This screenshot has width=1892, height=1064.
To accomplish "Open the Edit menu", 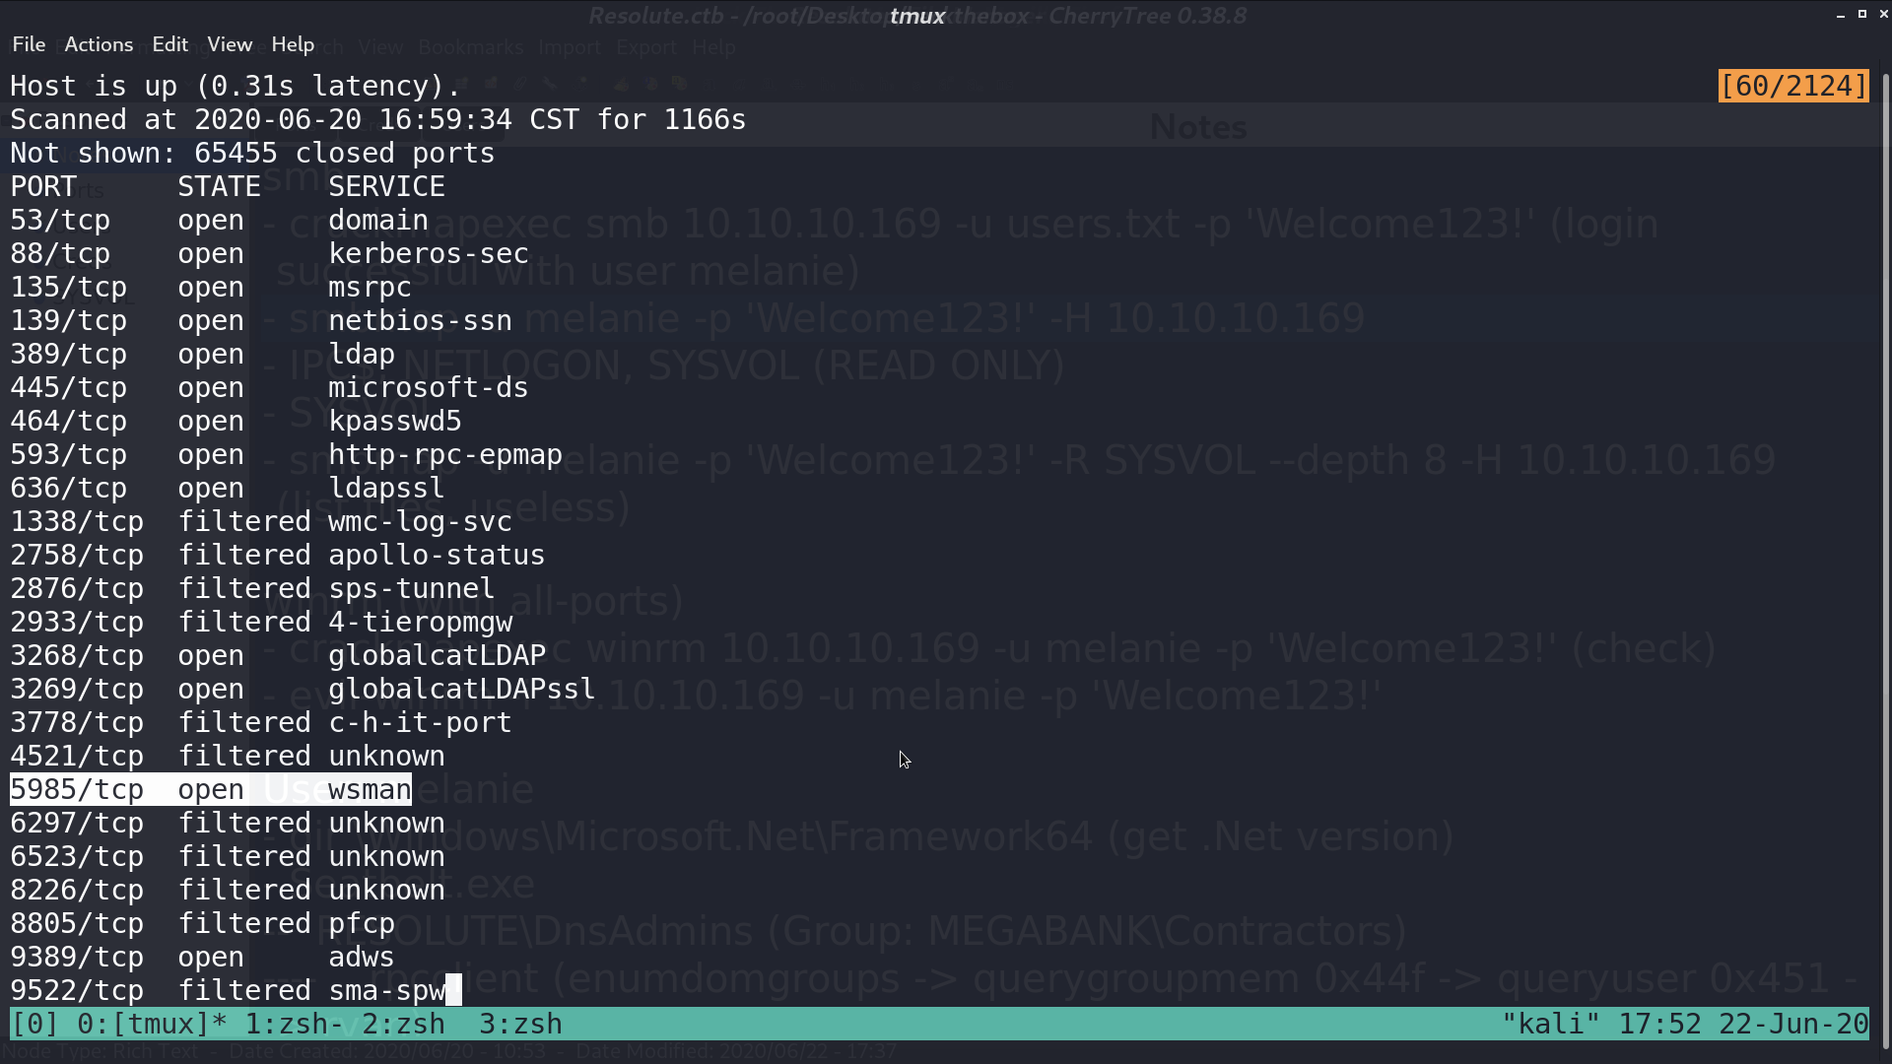I will click(x=169, y=44).
